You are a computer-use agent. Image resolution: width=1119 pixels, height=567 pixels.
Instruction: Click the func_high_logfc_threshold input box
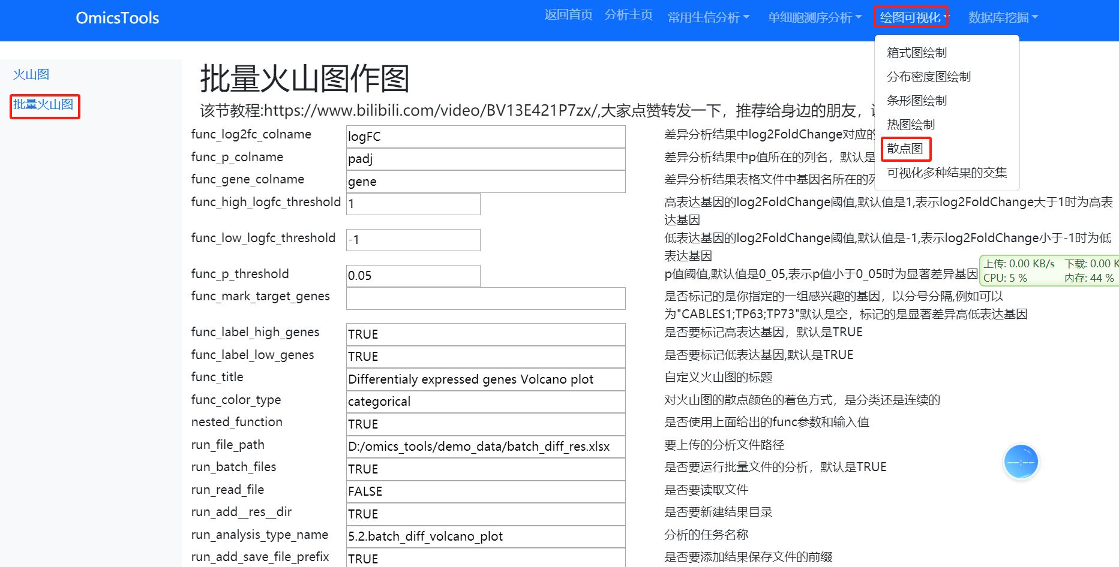tap(413, 204)
